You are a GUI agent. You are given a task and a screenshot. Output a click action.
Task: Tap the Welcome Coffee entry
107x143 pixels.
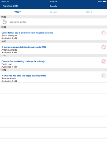click(53, 22)
